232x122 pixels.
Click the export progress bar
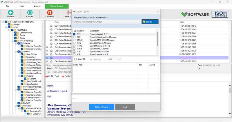(116, 94)
